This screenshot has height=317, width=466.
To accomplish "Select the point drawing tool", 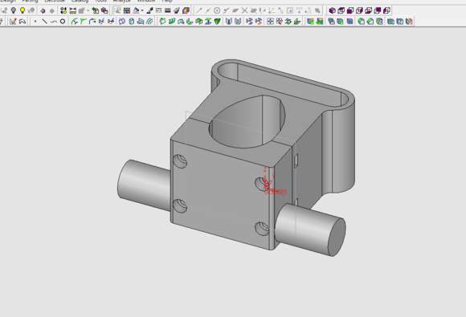I will coord(35,22).
